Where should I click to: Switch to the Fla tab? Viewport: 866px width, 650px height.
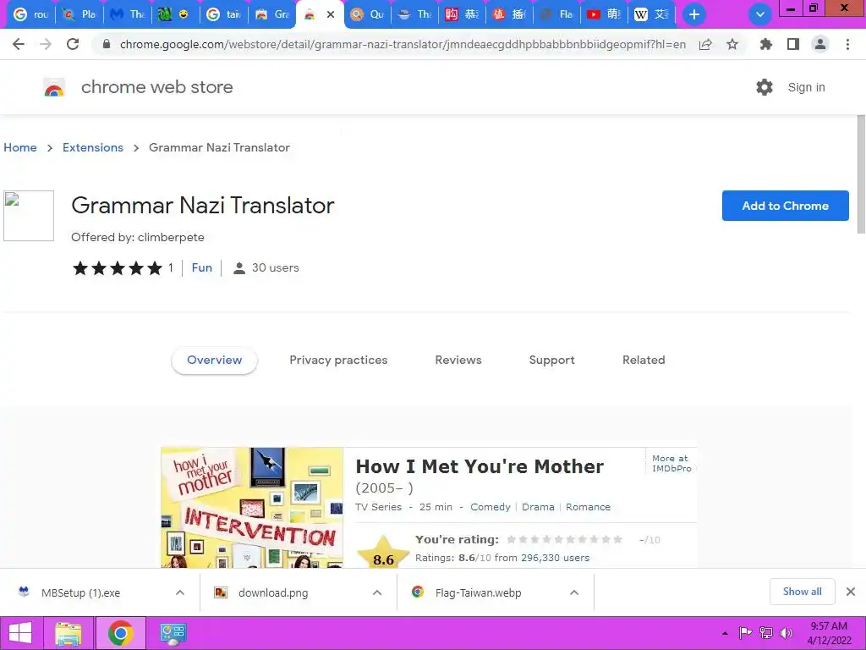(x=556, y=14)
